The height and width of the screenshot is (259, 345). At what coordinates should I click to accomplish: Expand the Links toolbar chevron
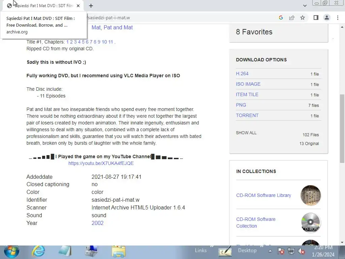click(x=212, y=247)
